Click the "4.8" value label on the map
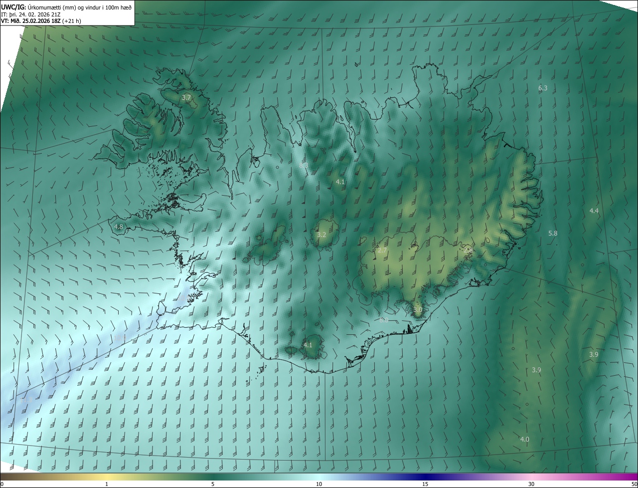Image resolution: width=638 pixels, height=488 pixels. tap(119, 227)
